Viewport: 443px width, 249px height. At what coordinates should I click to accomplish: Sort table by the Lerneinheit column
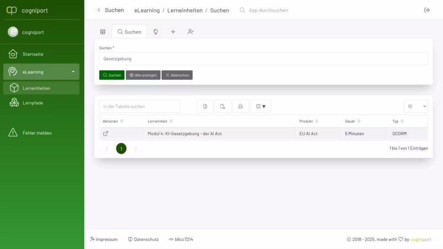coord(171,121)
